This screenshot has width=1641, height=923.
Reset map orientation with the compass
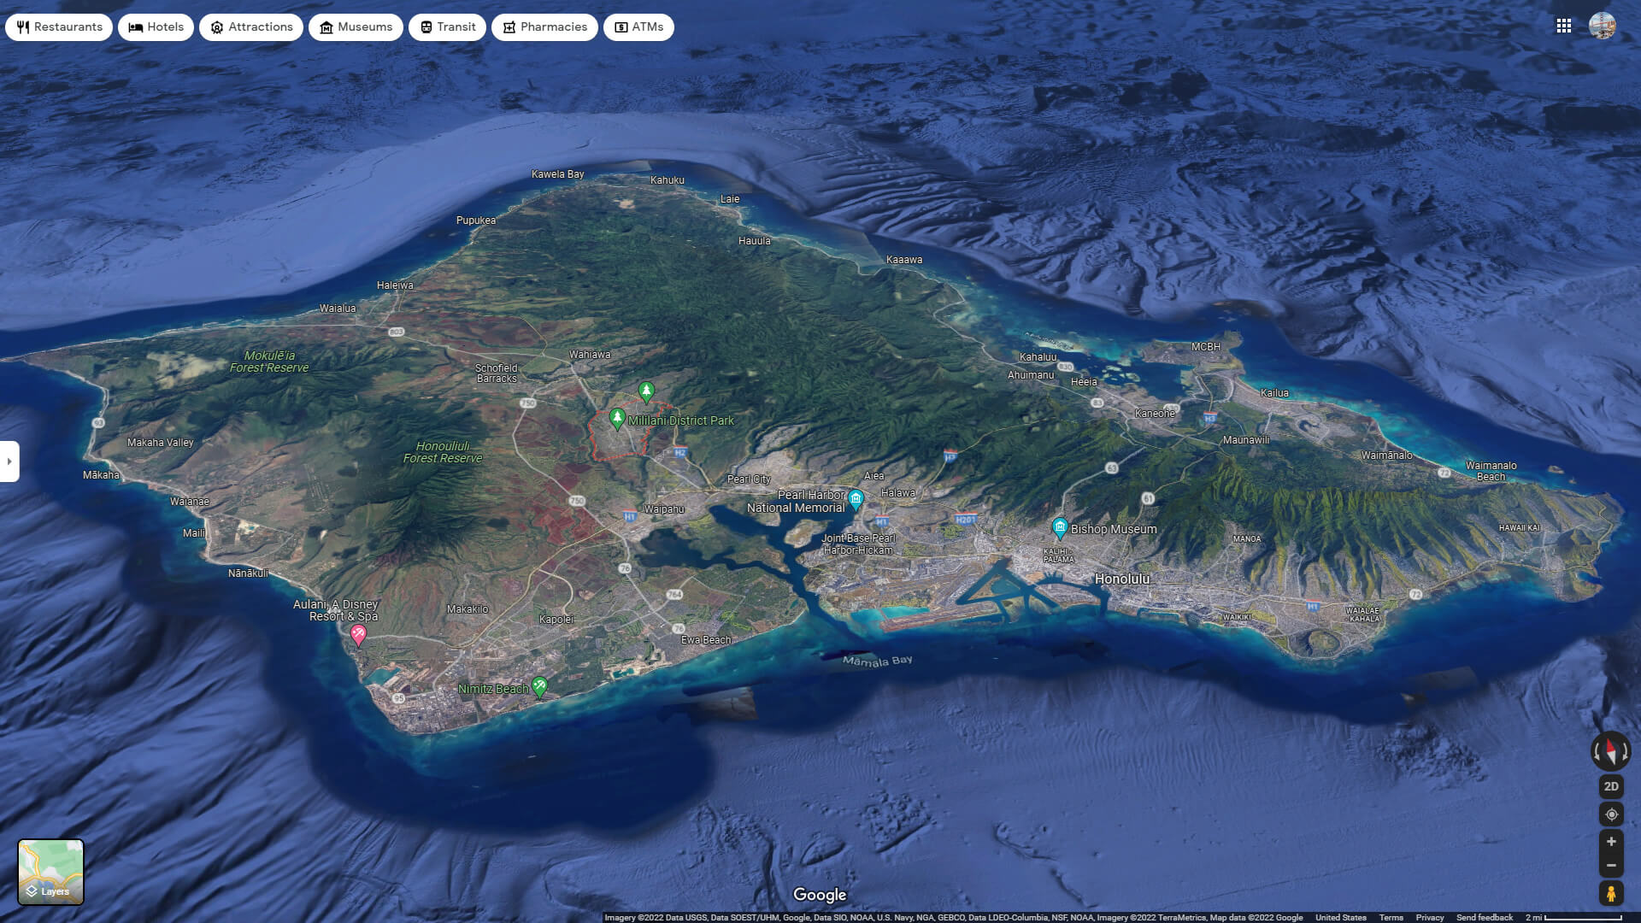pyautogui.click(x=1610, y=751)
